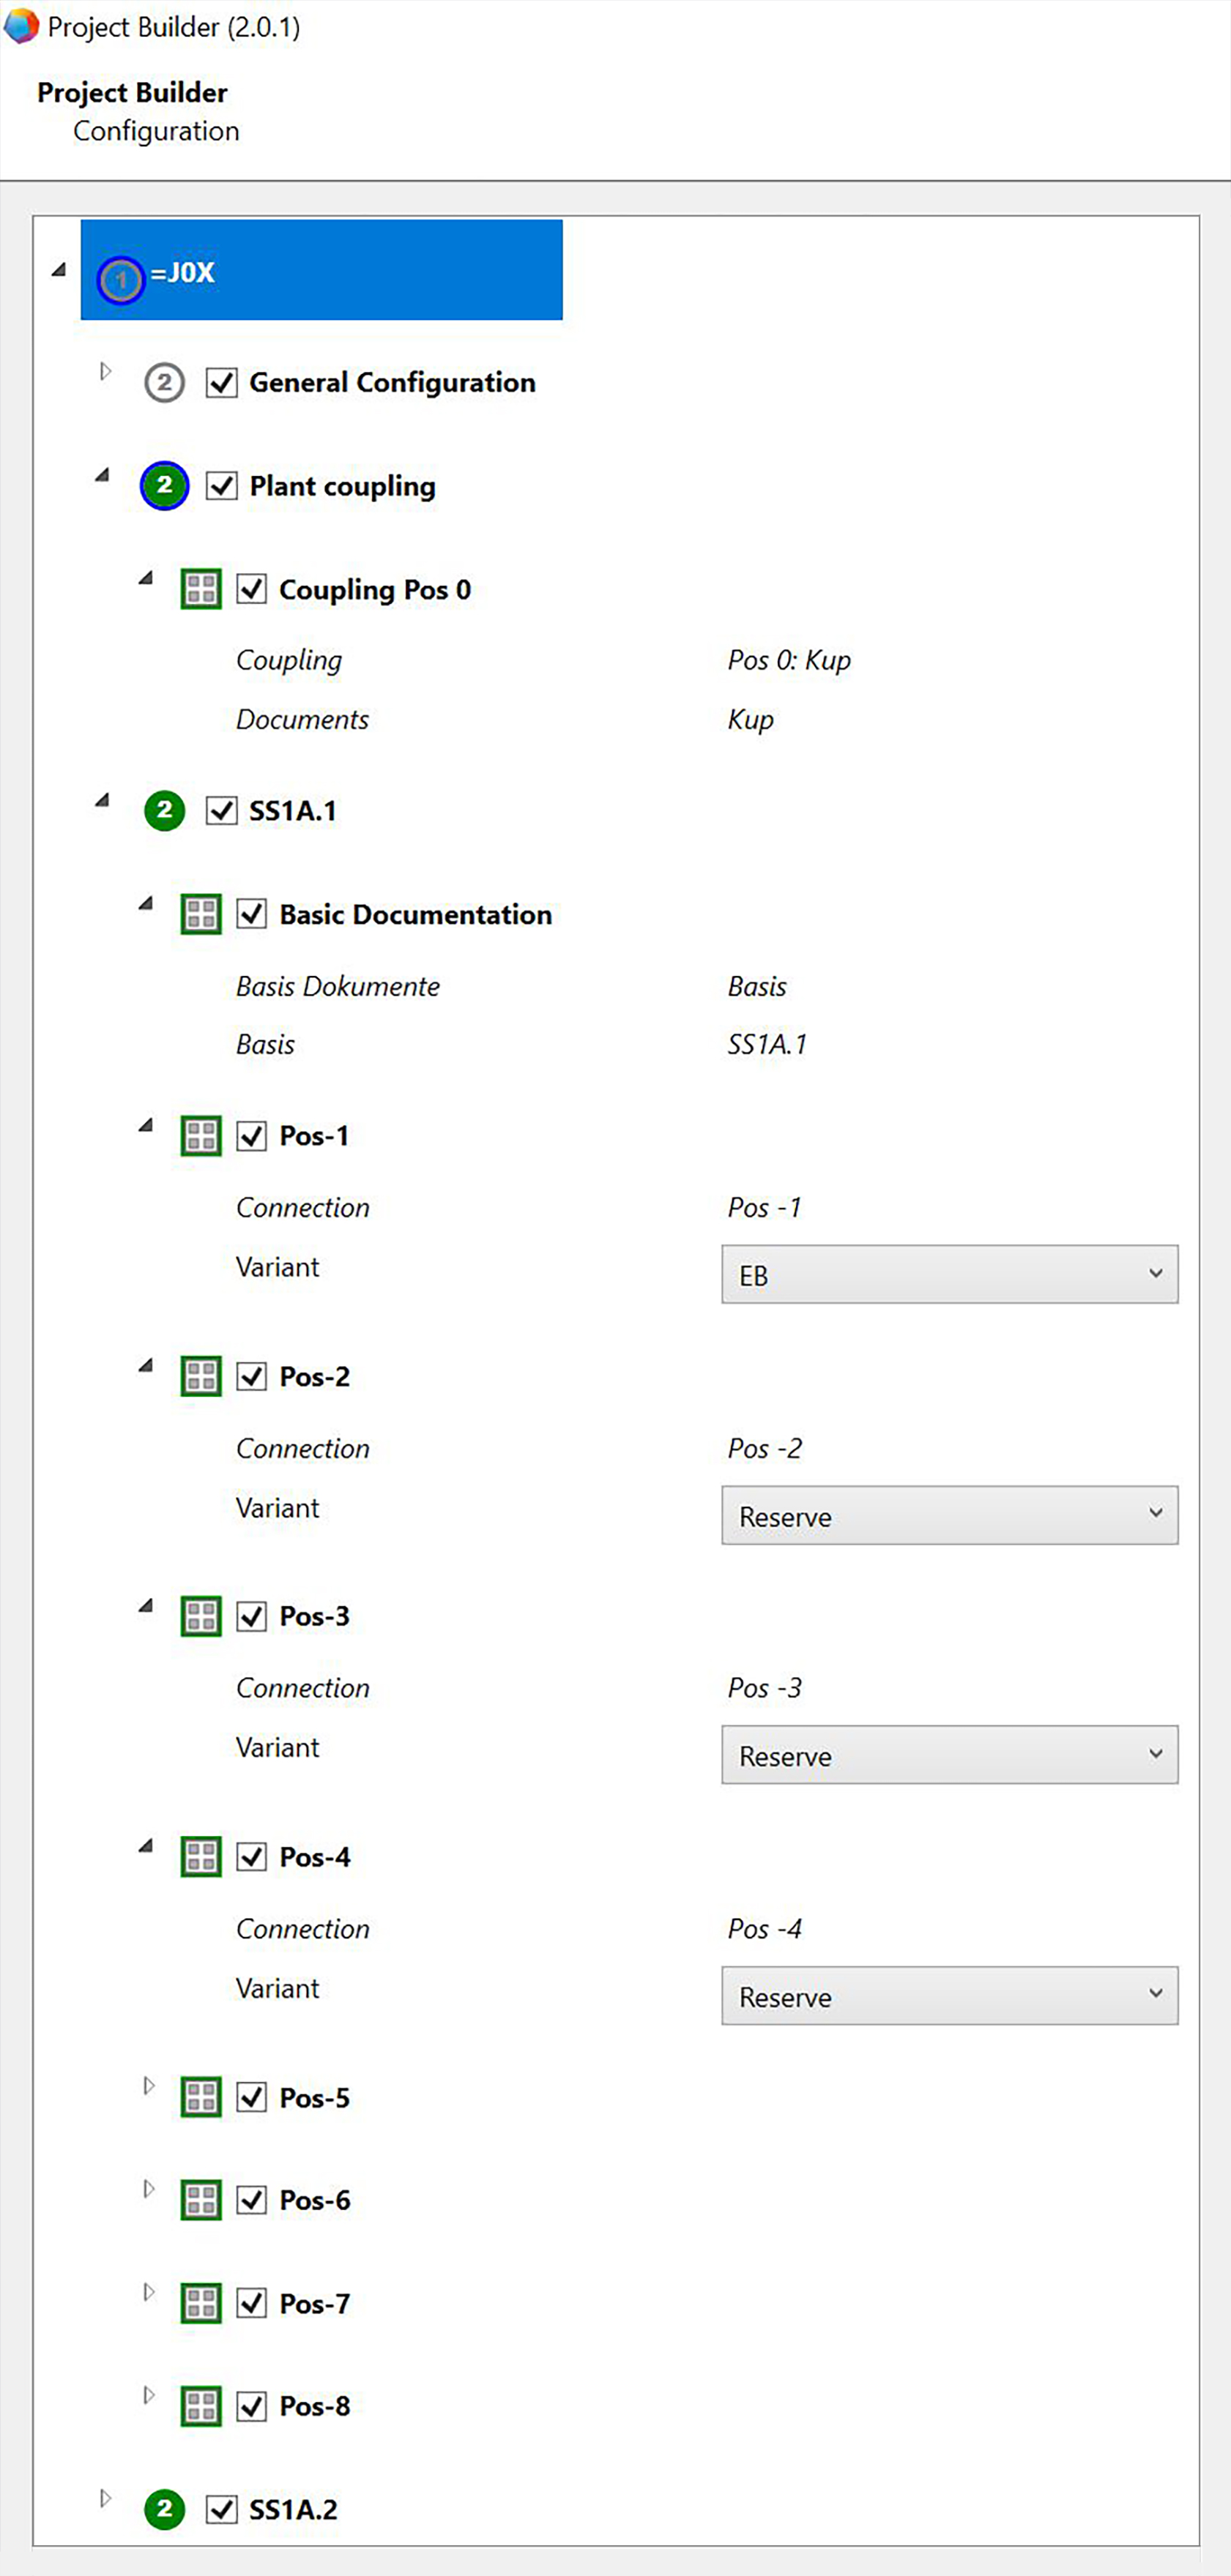The image size is (1231, 2576).
Task: Click the grid module icon beside Pos-5
Action: pos(201,2097)
